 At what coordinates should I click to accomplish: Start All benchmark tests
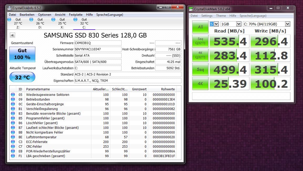(200, 27)
